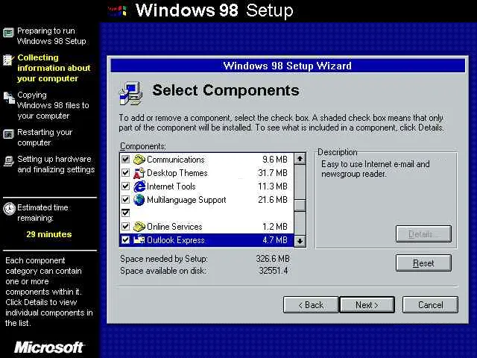477x358 pixels.
Task: Toggle the Internet Tools checkbox
Action: point(126,186)
